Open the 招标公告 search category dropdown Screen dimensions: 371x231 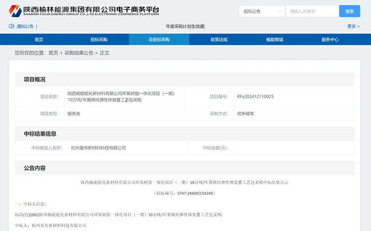pyautogui.click(x=262, y=11)
